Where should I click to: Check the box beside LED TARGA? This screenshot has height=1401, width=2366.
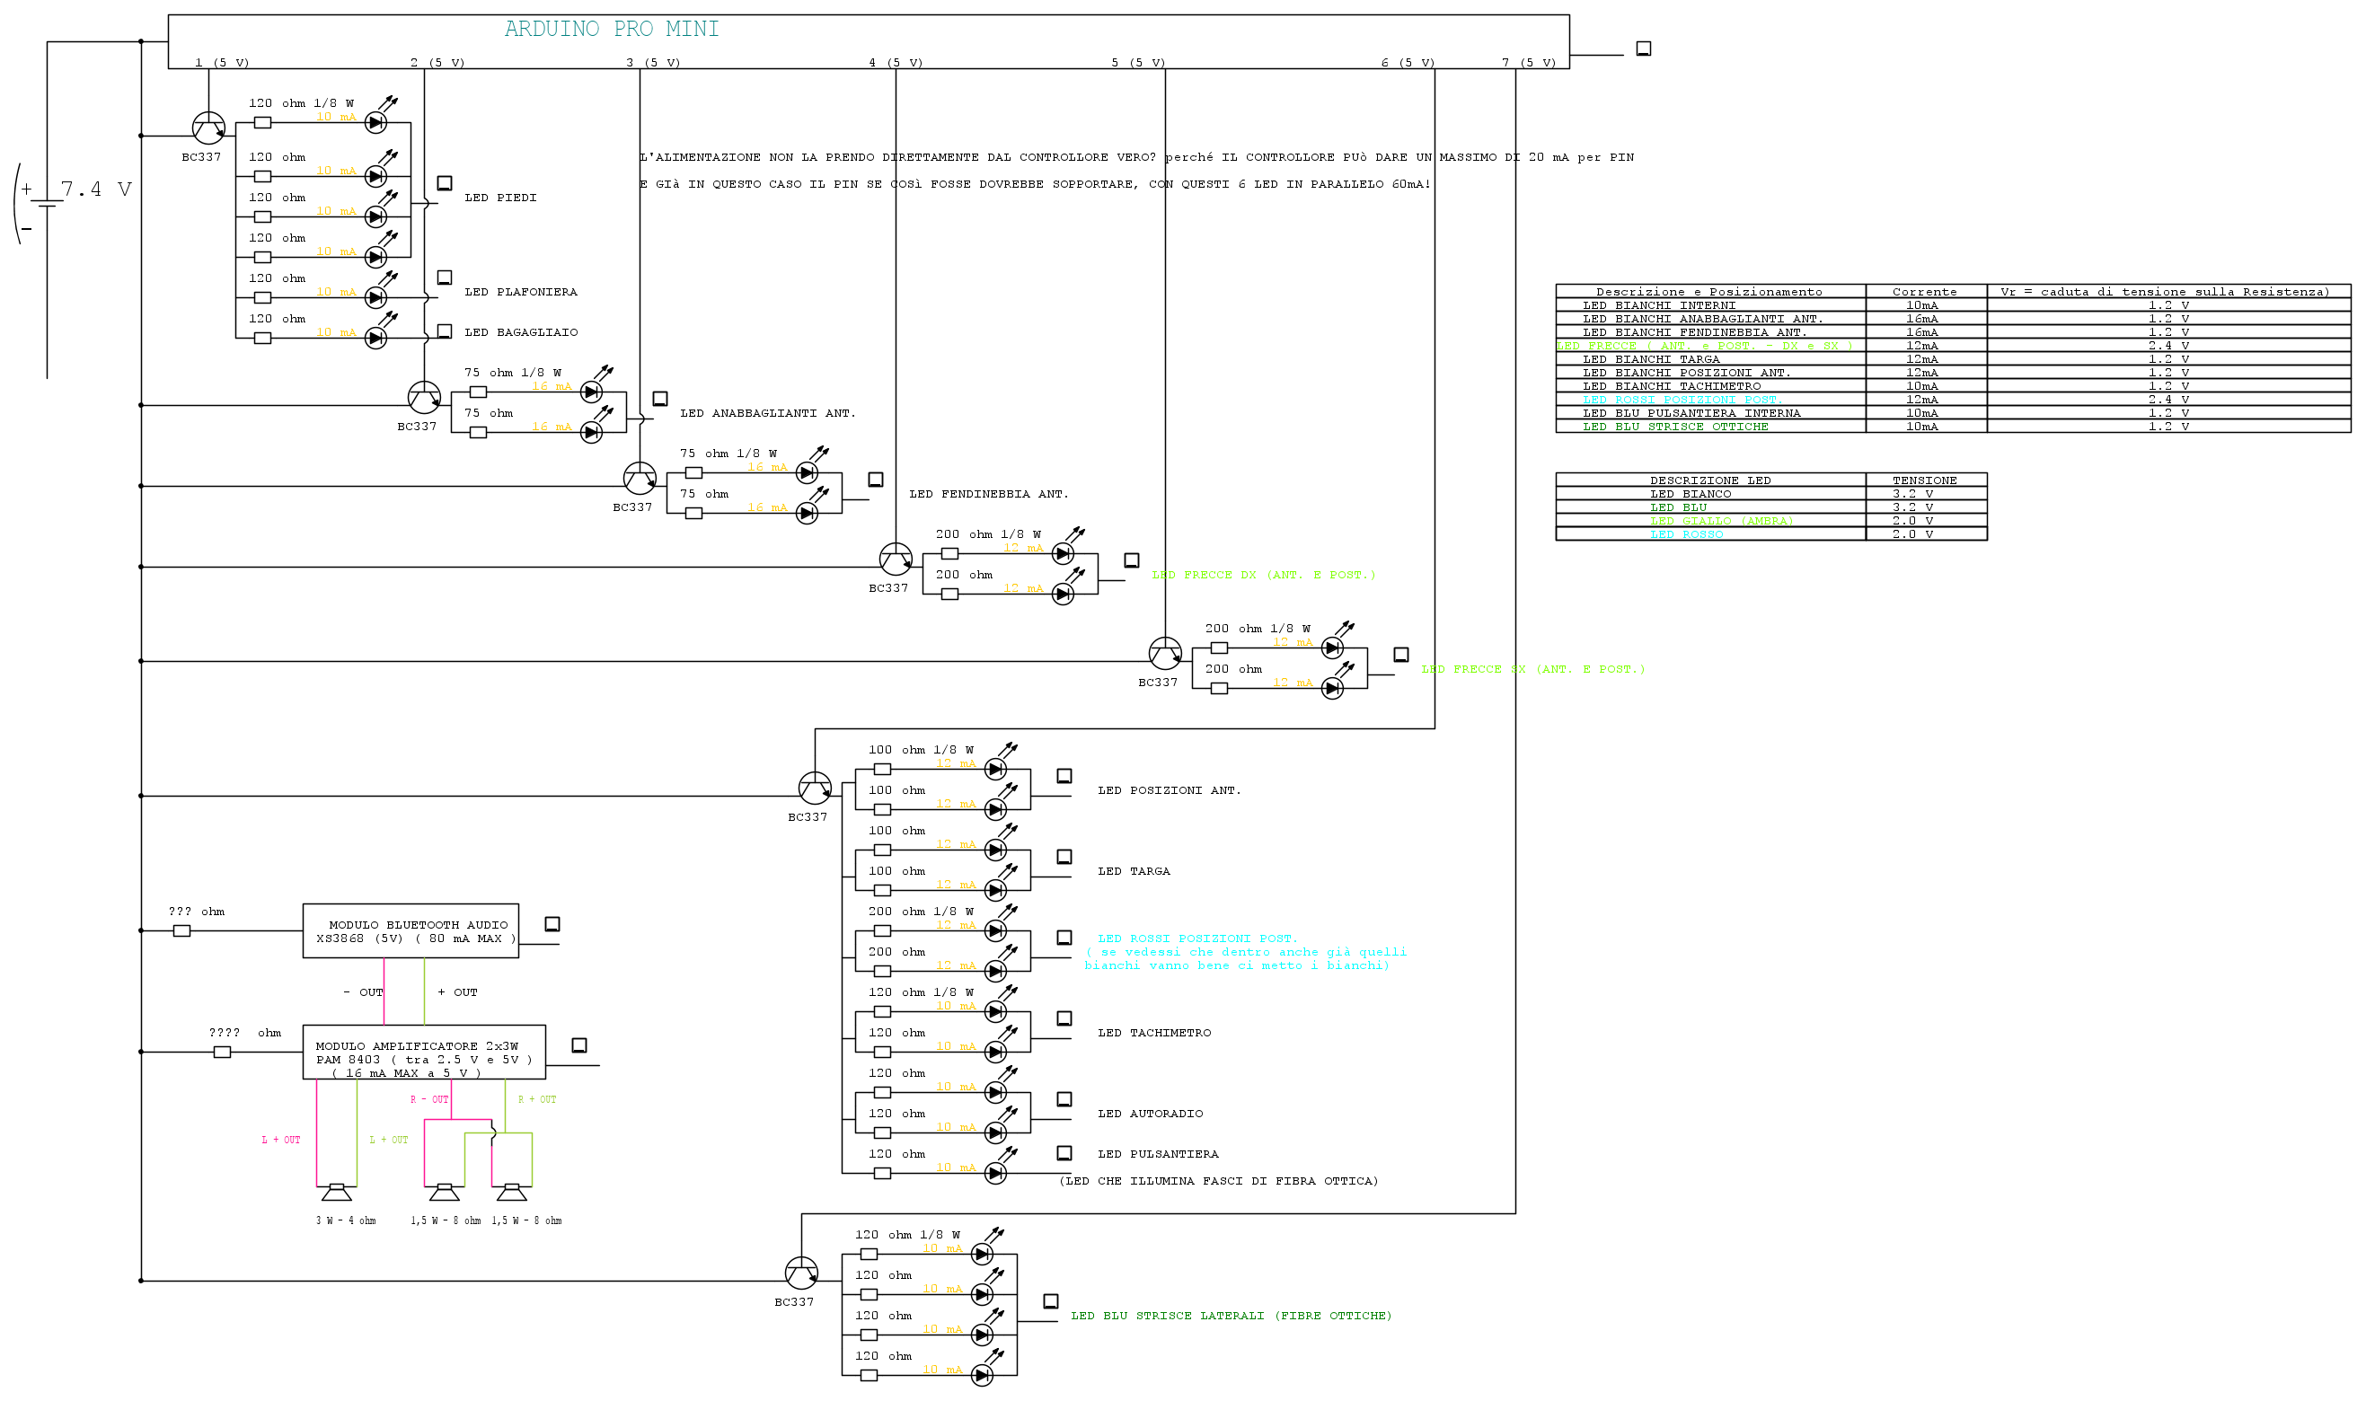tap(1064, 856)
